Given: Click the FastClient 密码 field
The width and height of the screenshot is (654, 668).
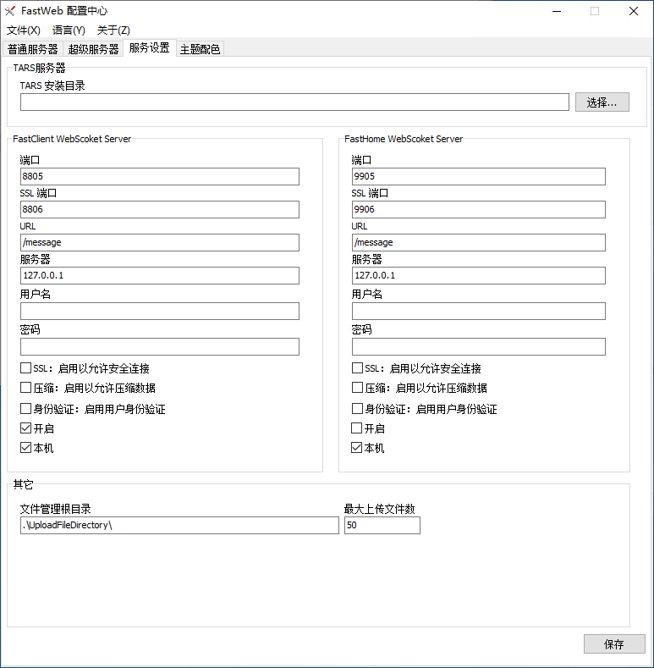Looking at the screenshot, I should (160, 347).
